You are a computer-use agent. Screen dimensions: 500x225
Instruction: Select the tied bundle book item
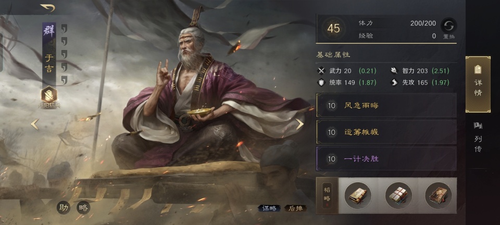398,195
